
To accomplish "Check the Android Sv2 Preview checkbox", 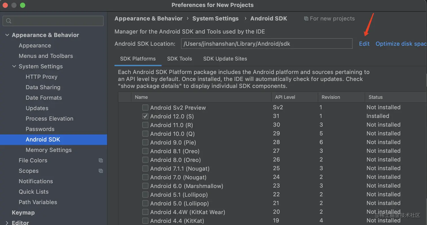I will (145, 108).
